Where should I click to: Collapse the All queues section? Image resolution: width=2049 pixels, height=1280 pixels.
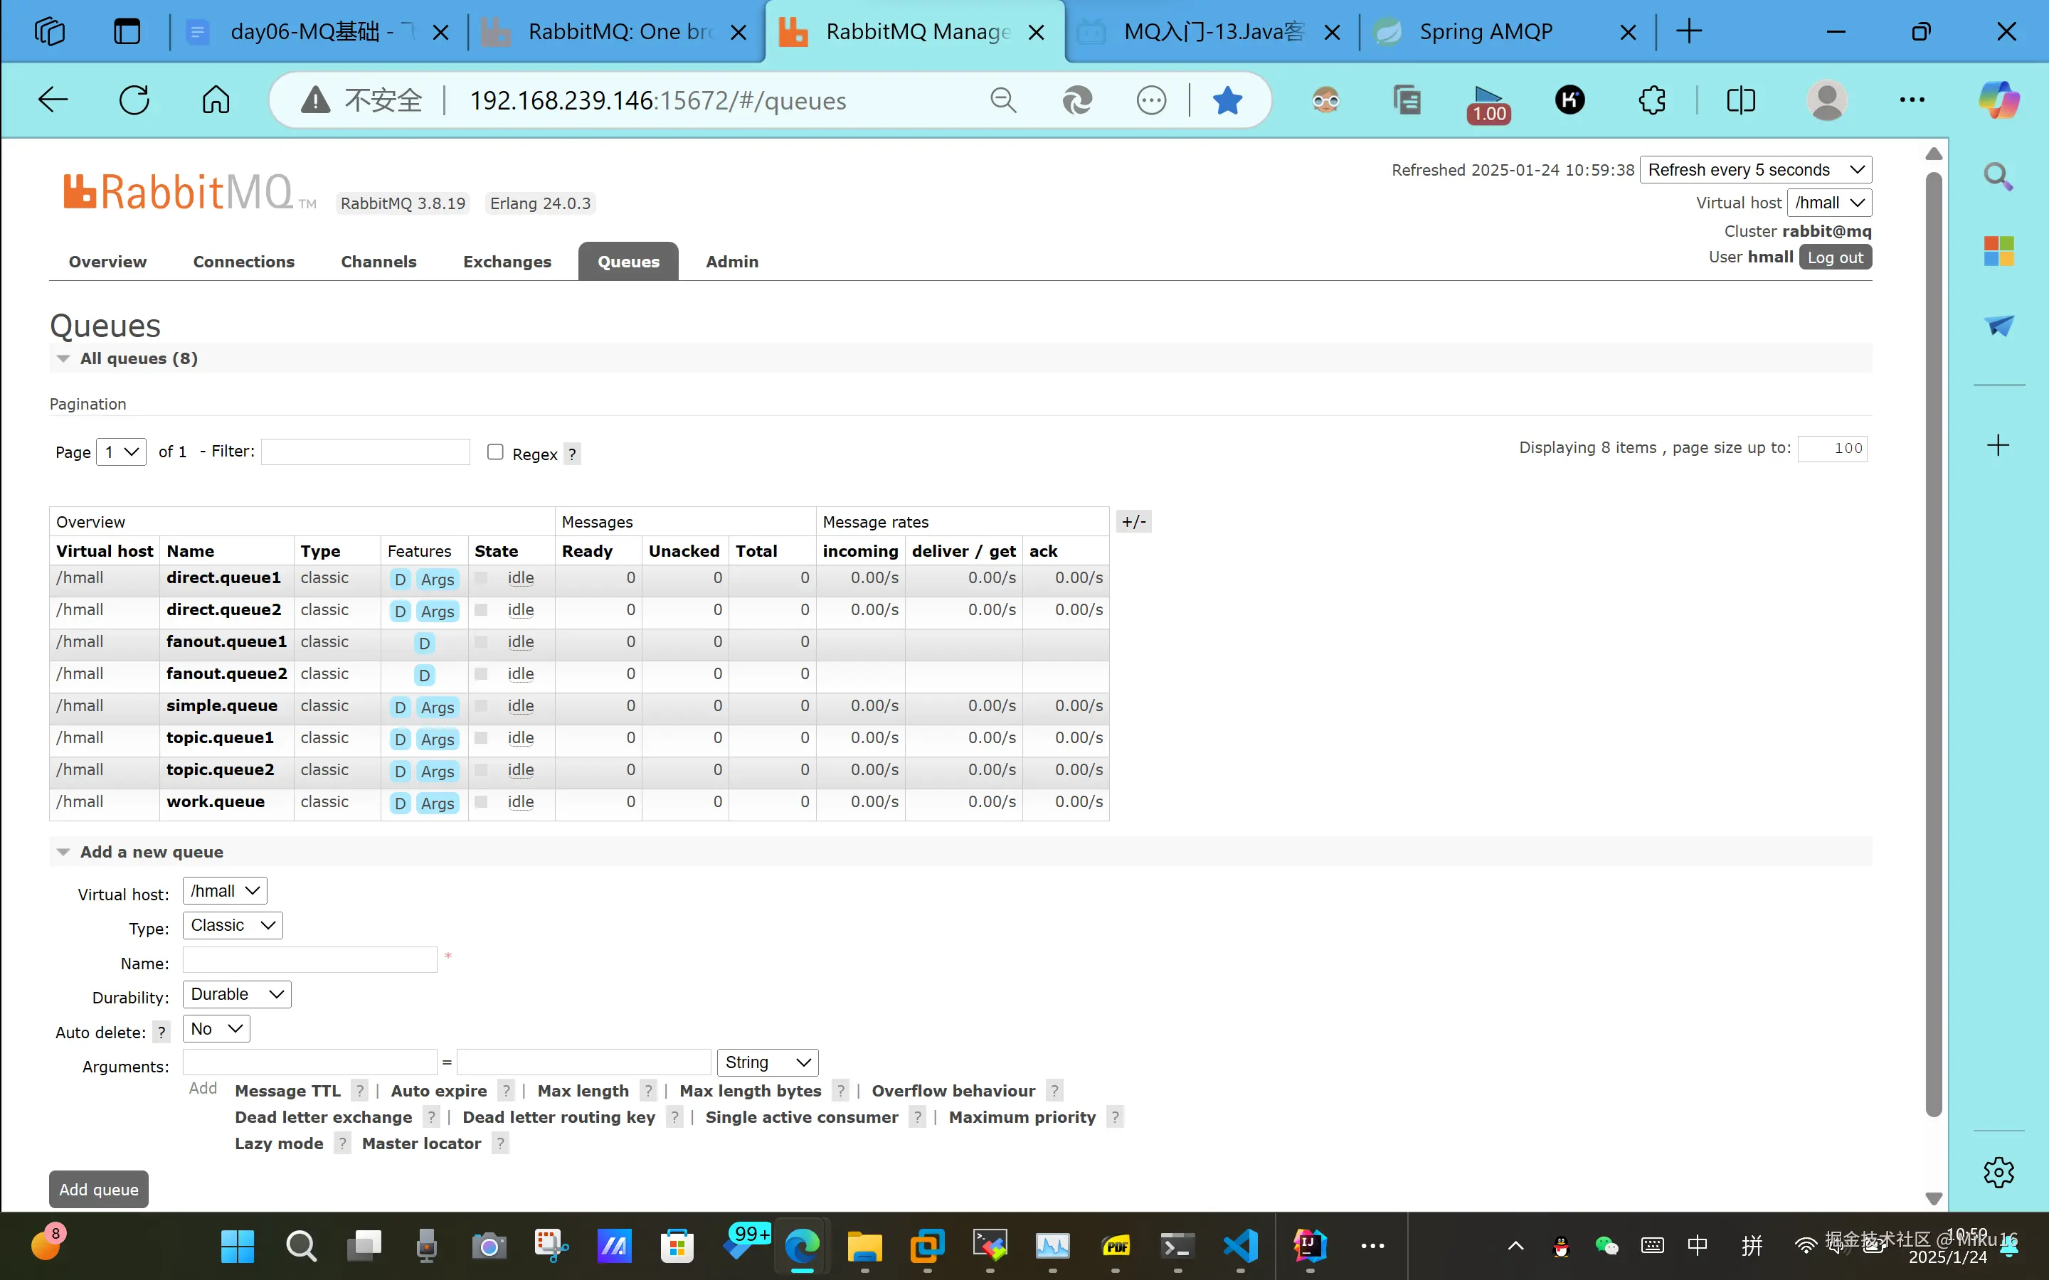63,358
